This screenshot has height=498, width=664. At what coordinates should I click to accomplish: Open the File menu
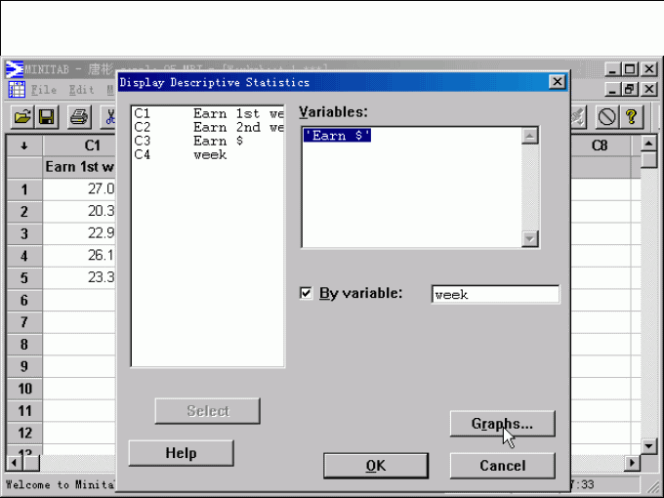click(x=44, y=90)
